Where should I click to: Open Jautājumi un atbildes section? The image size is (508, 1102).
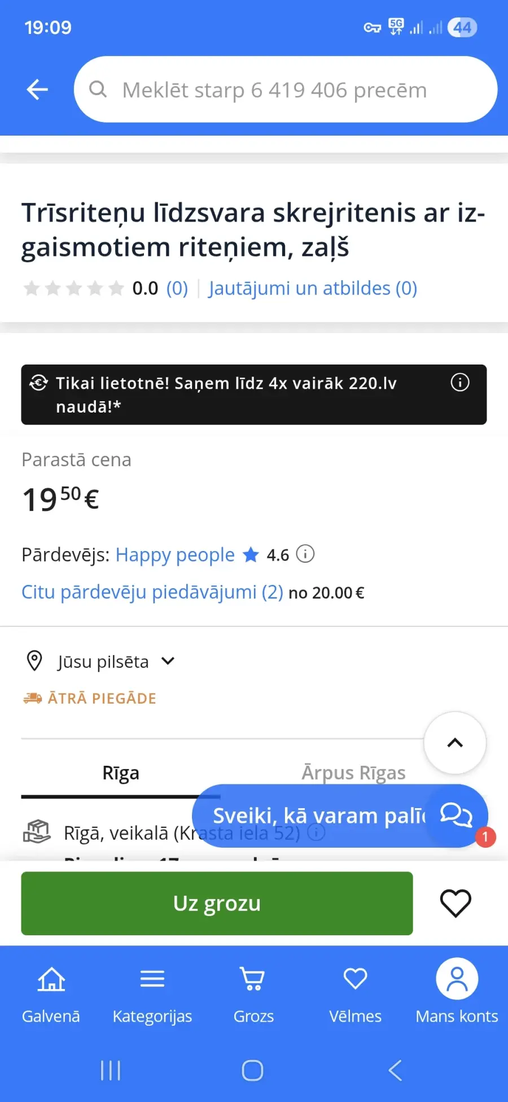point(313,288)
